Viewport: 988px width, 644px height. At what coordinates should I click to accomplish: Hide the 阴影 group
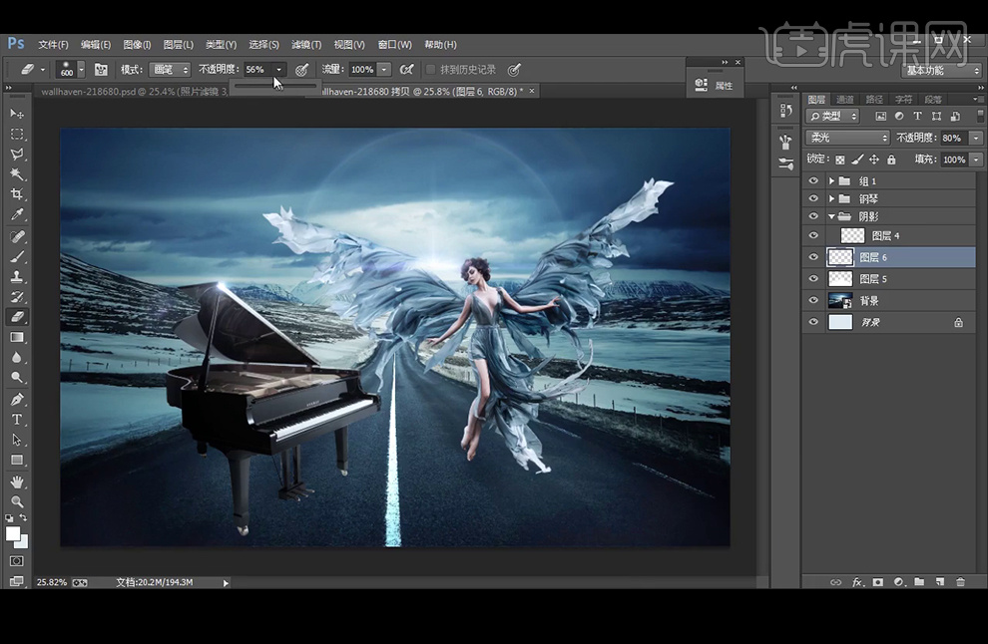tap(813, 216)
